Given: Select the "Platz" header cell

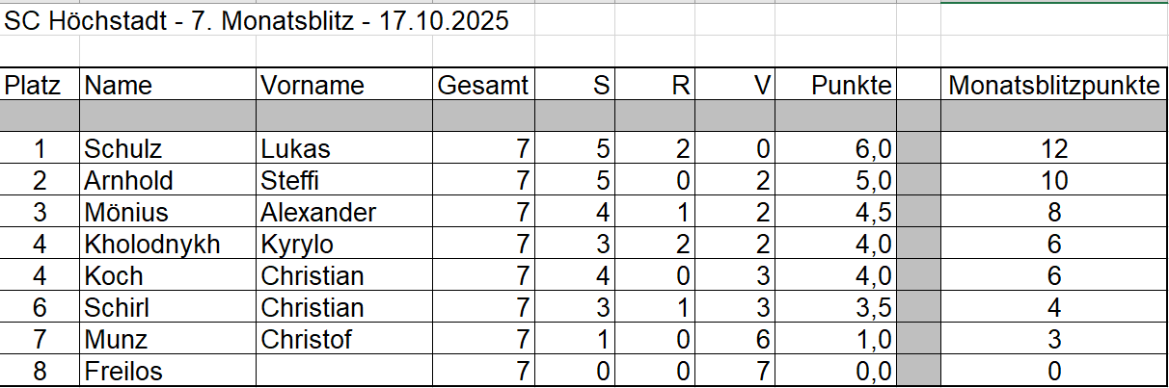Looking at the screenshot, I should (x=34, y=86).
